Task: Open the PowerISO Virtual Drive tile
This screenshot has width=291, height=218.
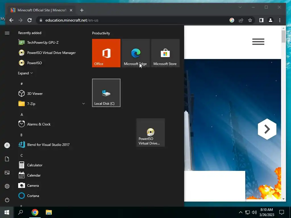Action: (x=151, y=133)
